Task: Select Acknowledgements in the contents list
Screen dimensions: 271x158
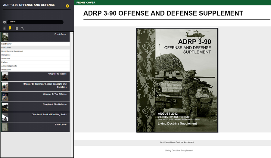Action: click(9, 66)
